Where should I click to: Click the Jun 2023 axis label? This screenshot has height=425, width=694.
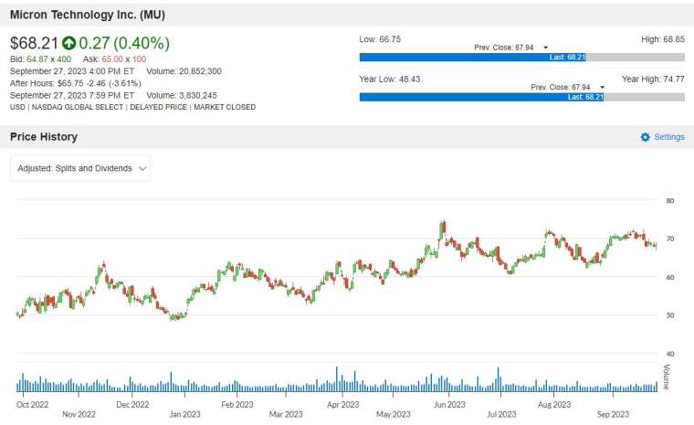[x=449, y=405]
